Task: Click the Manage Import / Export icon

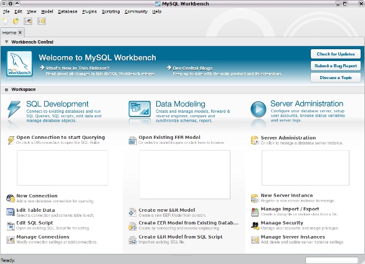Action: click(255, 212)
